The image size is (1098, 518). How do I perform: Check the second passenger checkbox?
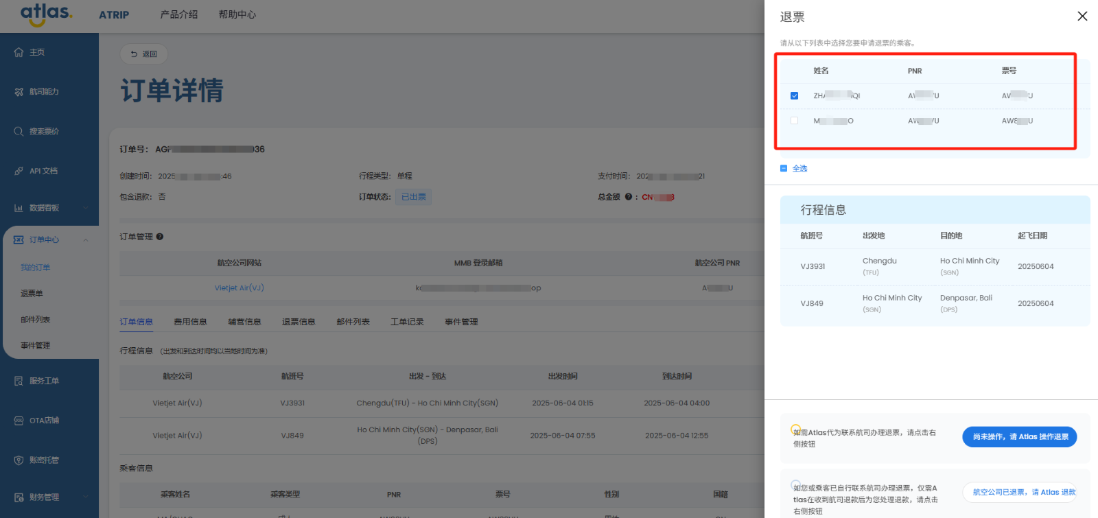[794, 121]
